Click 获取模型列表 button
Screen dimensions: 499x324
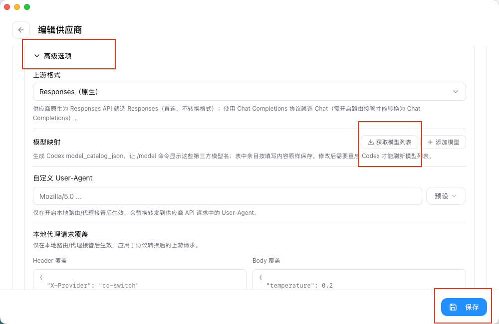[x=389, y=142]
